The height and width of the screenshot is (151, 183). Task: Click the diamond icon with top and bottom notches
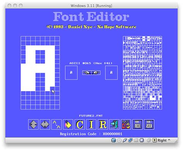click(45, 124)
